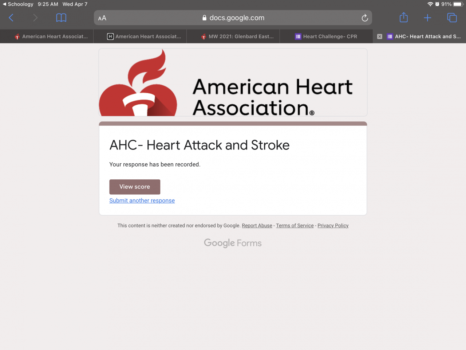Go back with Safari's back arrow
Viewport: 466px width, 350px height.
[11, 17]
